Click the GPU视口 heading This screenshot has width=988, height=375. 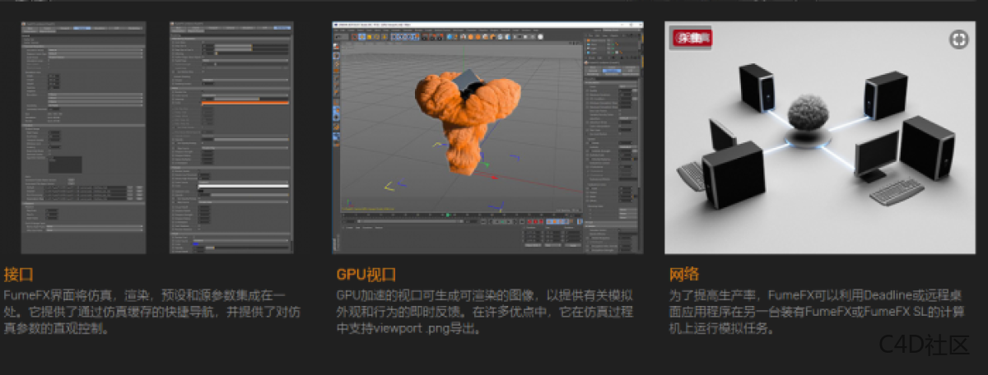pyautogui.click(x=366, y=274)
